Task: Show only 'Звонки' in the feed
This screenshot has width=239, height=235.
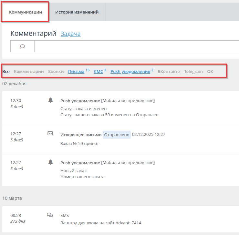Action: click(x=56, y=71)
